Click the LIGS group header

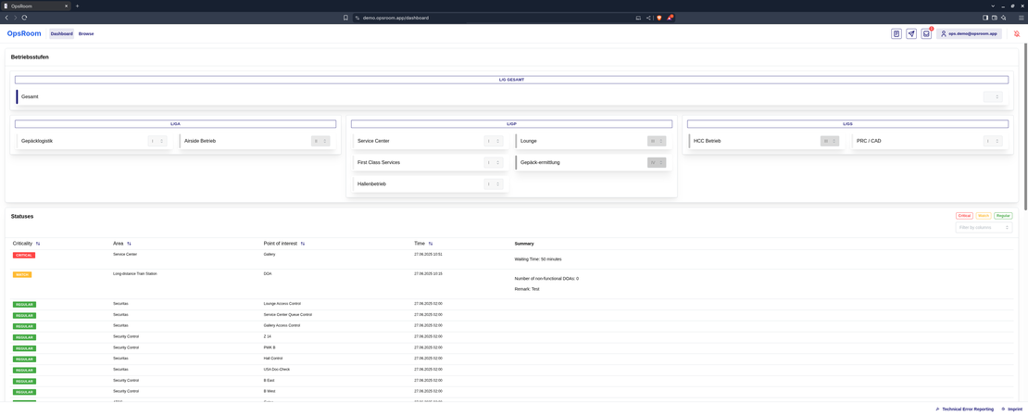pyautogui.click(x=847, y=123)
